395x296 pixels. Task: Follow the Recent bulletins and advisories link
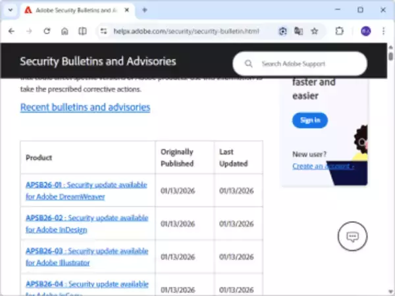pos(85,107)
